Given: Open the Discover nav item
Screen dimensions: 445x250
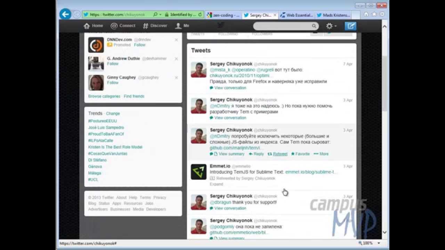Looking at the screenshot, I should (x=155, y=26).
